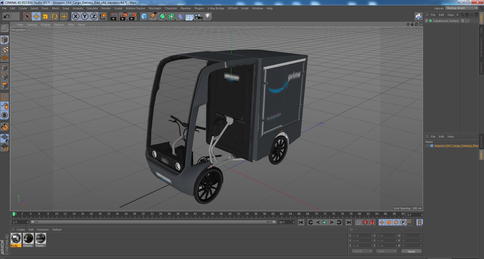Play the animation forward

tap(325, 222)
